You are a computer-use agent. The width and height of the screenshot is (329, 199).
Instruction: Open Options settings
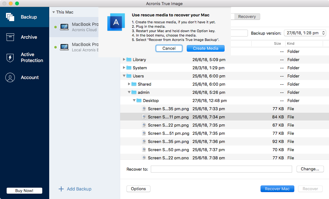pos(138,189)
